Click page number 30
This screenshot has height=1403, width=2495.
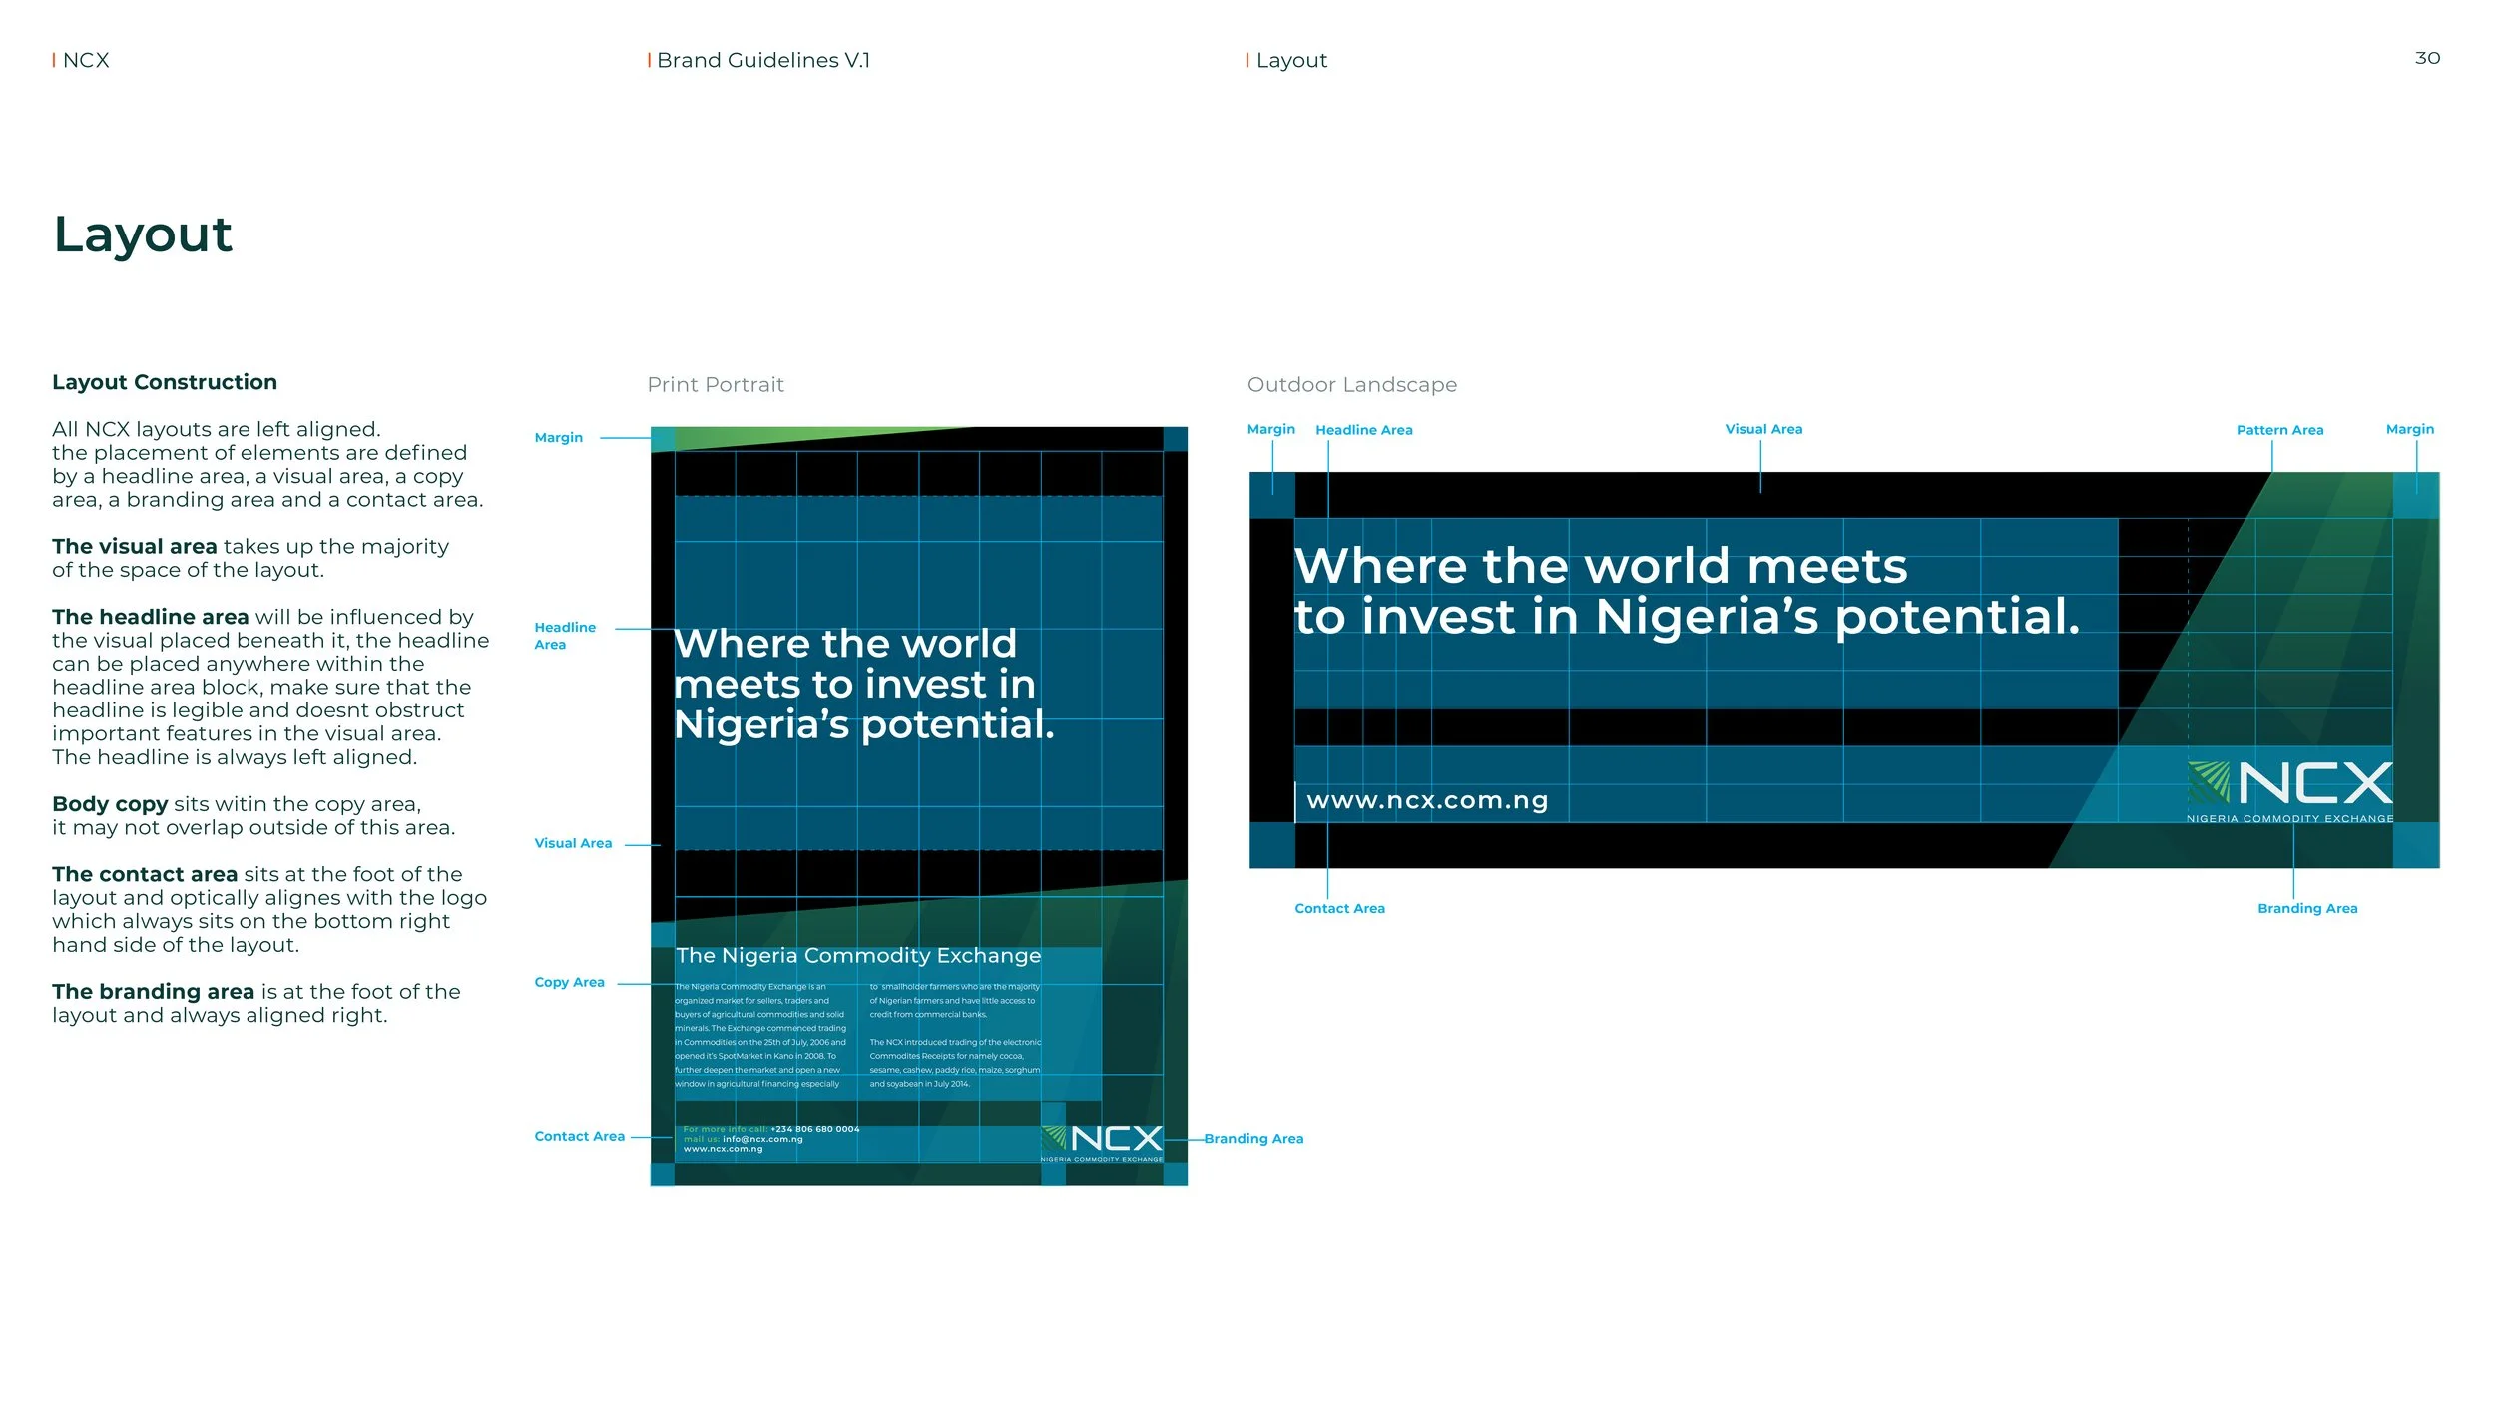2427,59
